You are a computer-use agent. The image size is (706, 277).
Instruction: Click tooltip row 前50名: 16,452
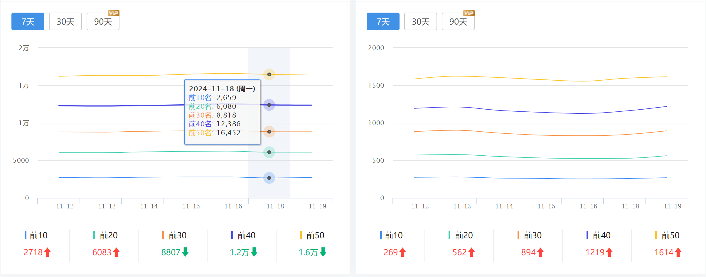(215, 133)
